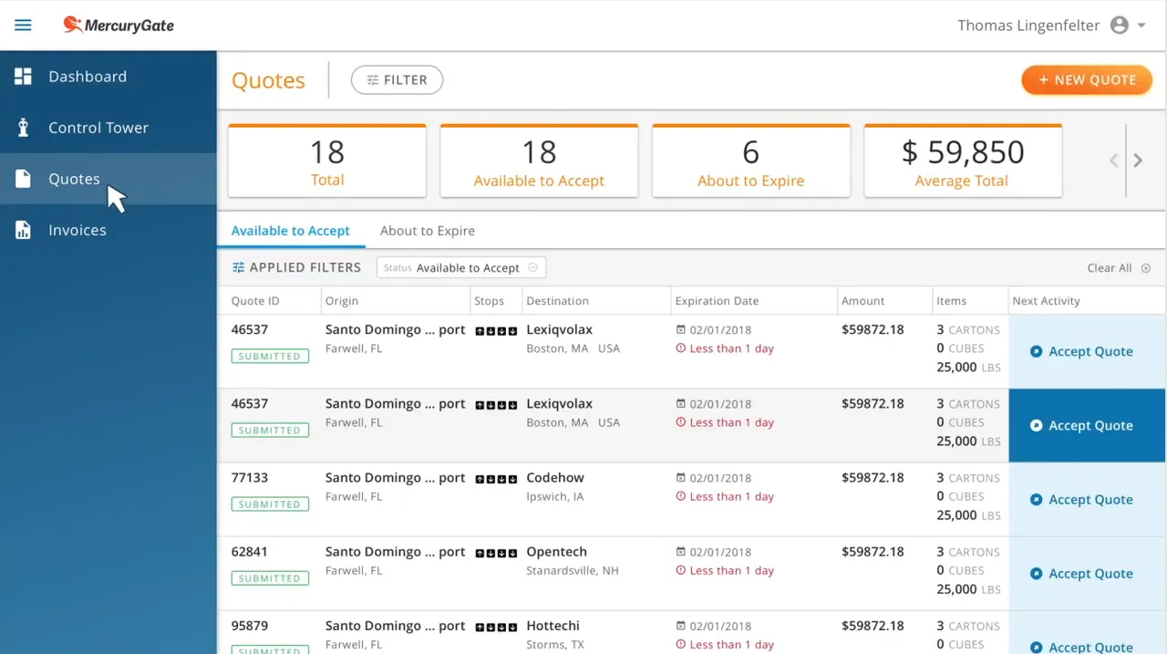Click destination Hottechi
1167x654 pixels.
point(553,626)
